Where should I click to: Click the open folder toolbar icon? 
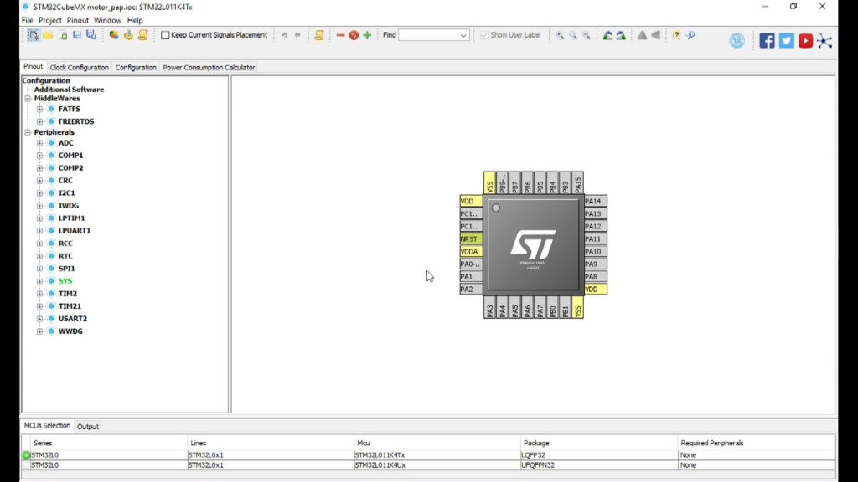coord(48,35)
